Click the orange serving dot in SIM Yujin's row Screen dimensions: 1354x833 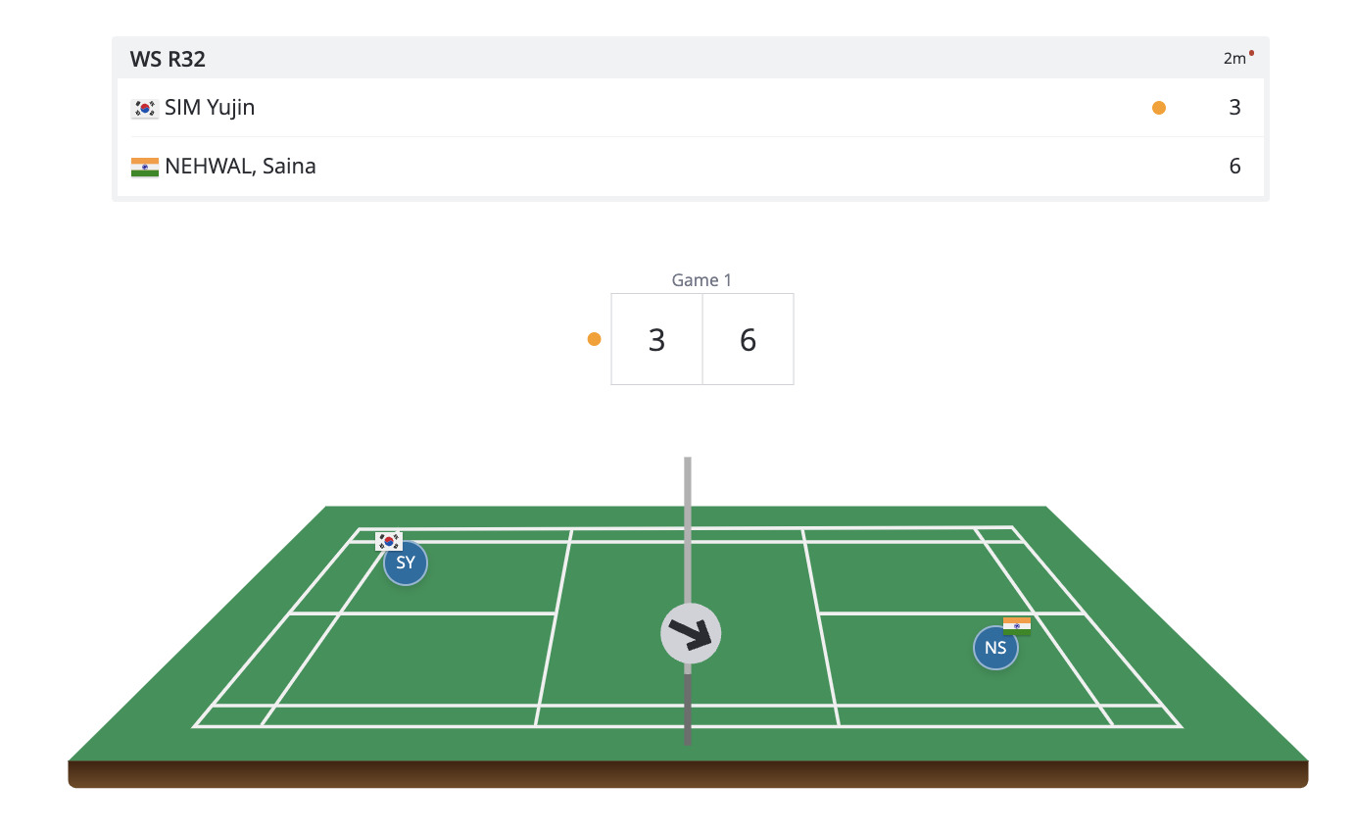[x=1159, y=108]
